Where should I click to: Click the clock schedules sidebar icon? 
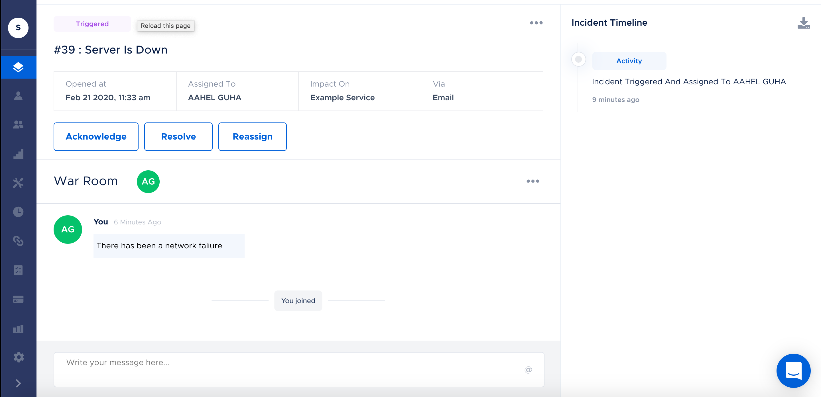click(18, 212)
